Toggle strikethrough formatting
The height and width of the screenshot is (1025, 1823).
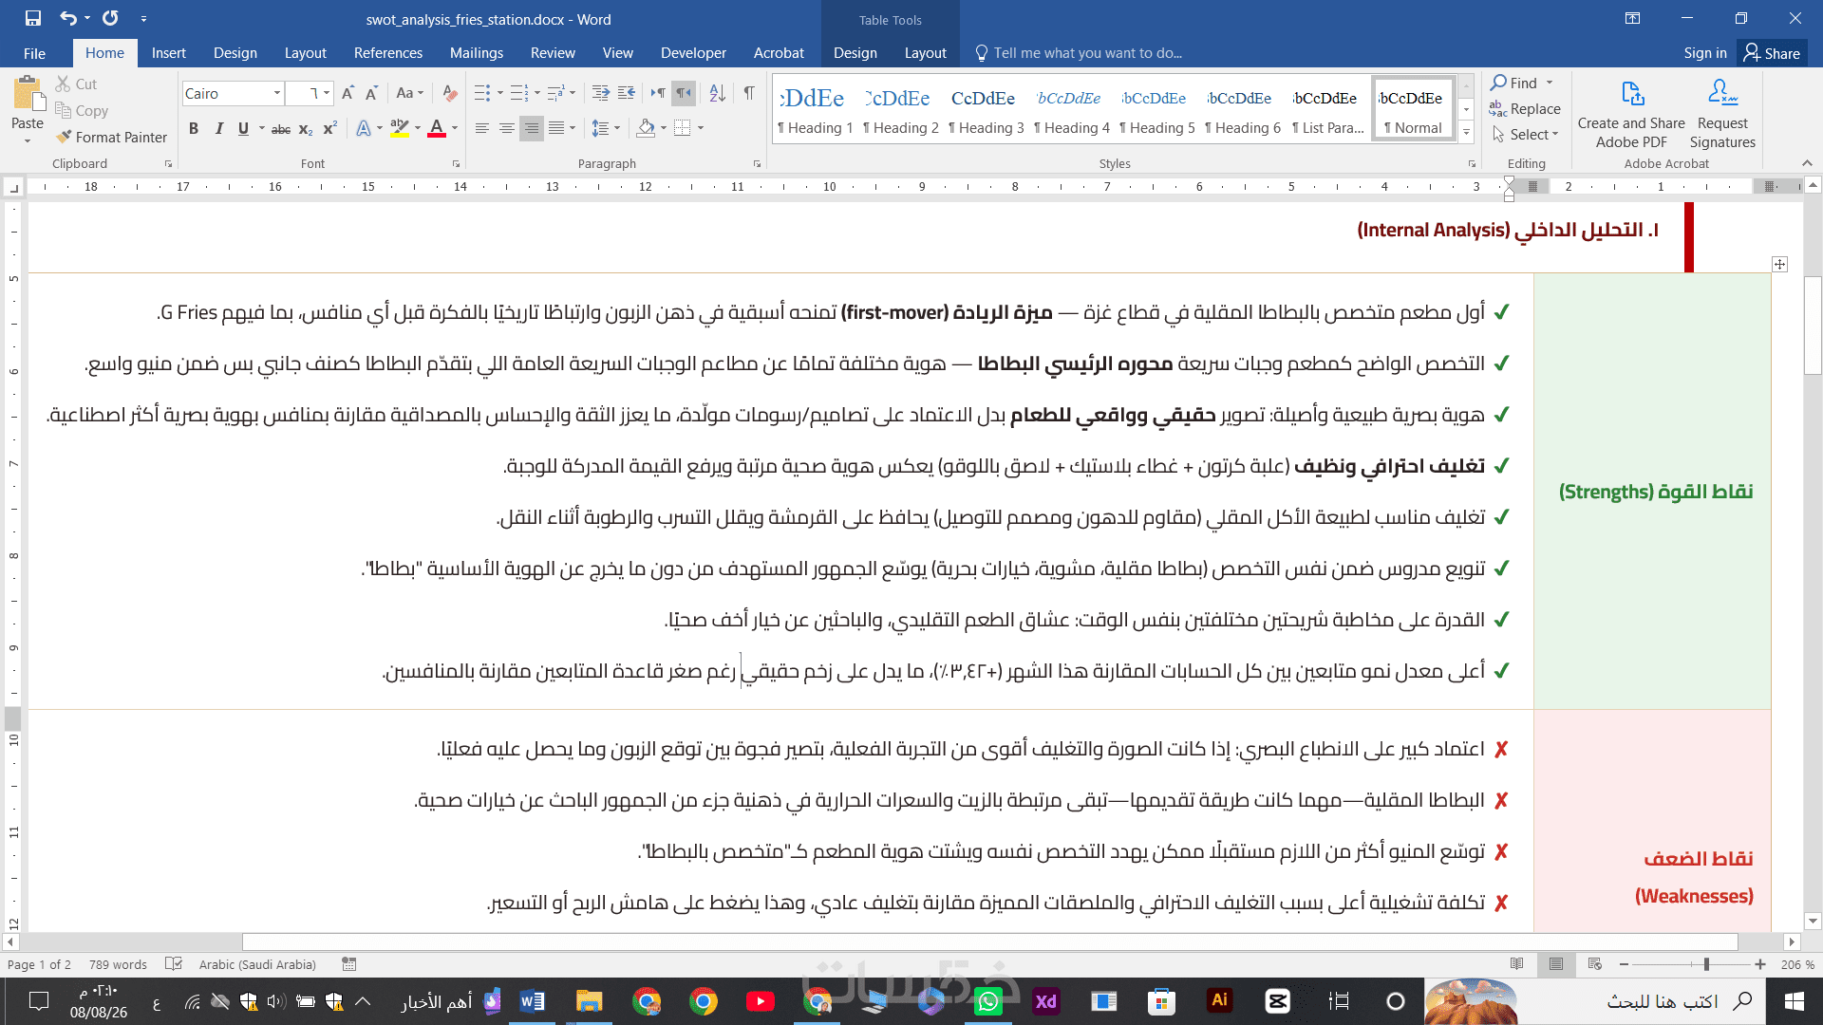281,128
